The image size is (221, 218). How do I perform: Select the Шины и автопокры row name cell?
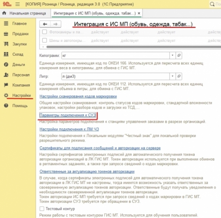click(x=67, y=41)
